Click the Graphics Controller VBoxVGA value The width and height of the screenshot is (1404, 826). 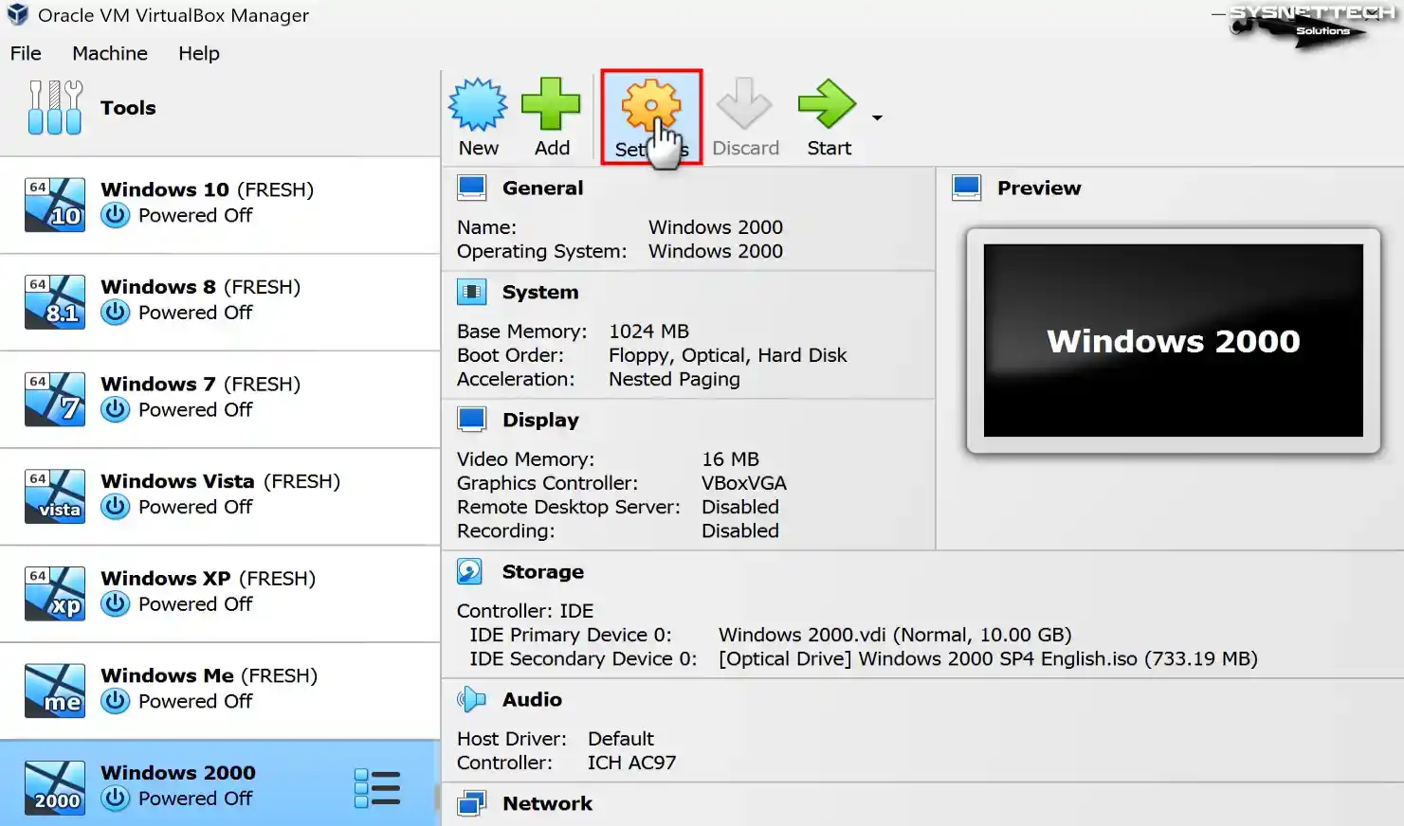point(744,483)
